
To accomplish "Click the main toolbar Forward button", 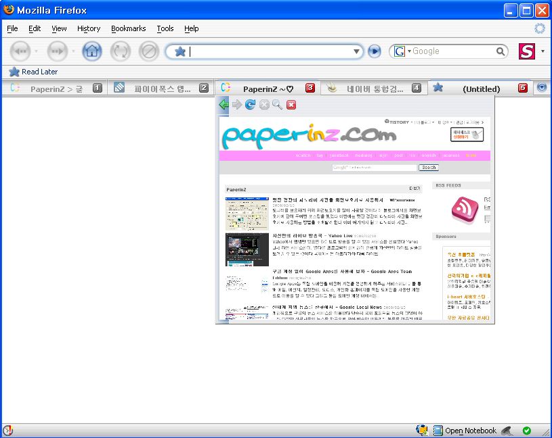I will [x=57, y=51].
